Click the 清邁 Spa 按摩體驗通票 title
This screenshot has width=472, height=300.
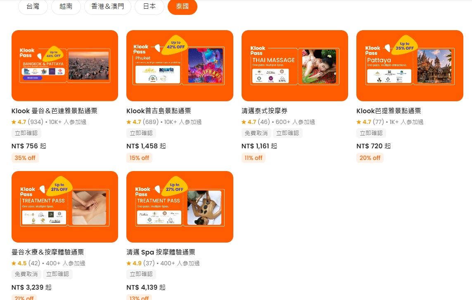pyautogui.click(x=161, y=252)
